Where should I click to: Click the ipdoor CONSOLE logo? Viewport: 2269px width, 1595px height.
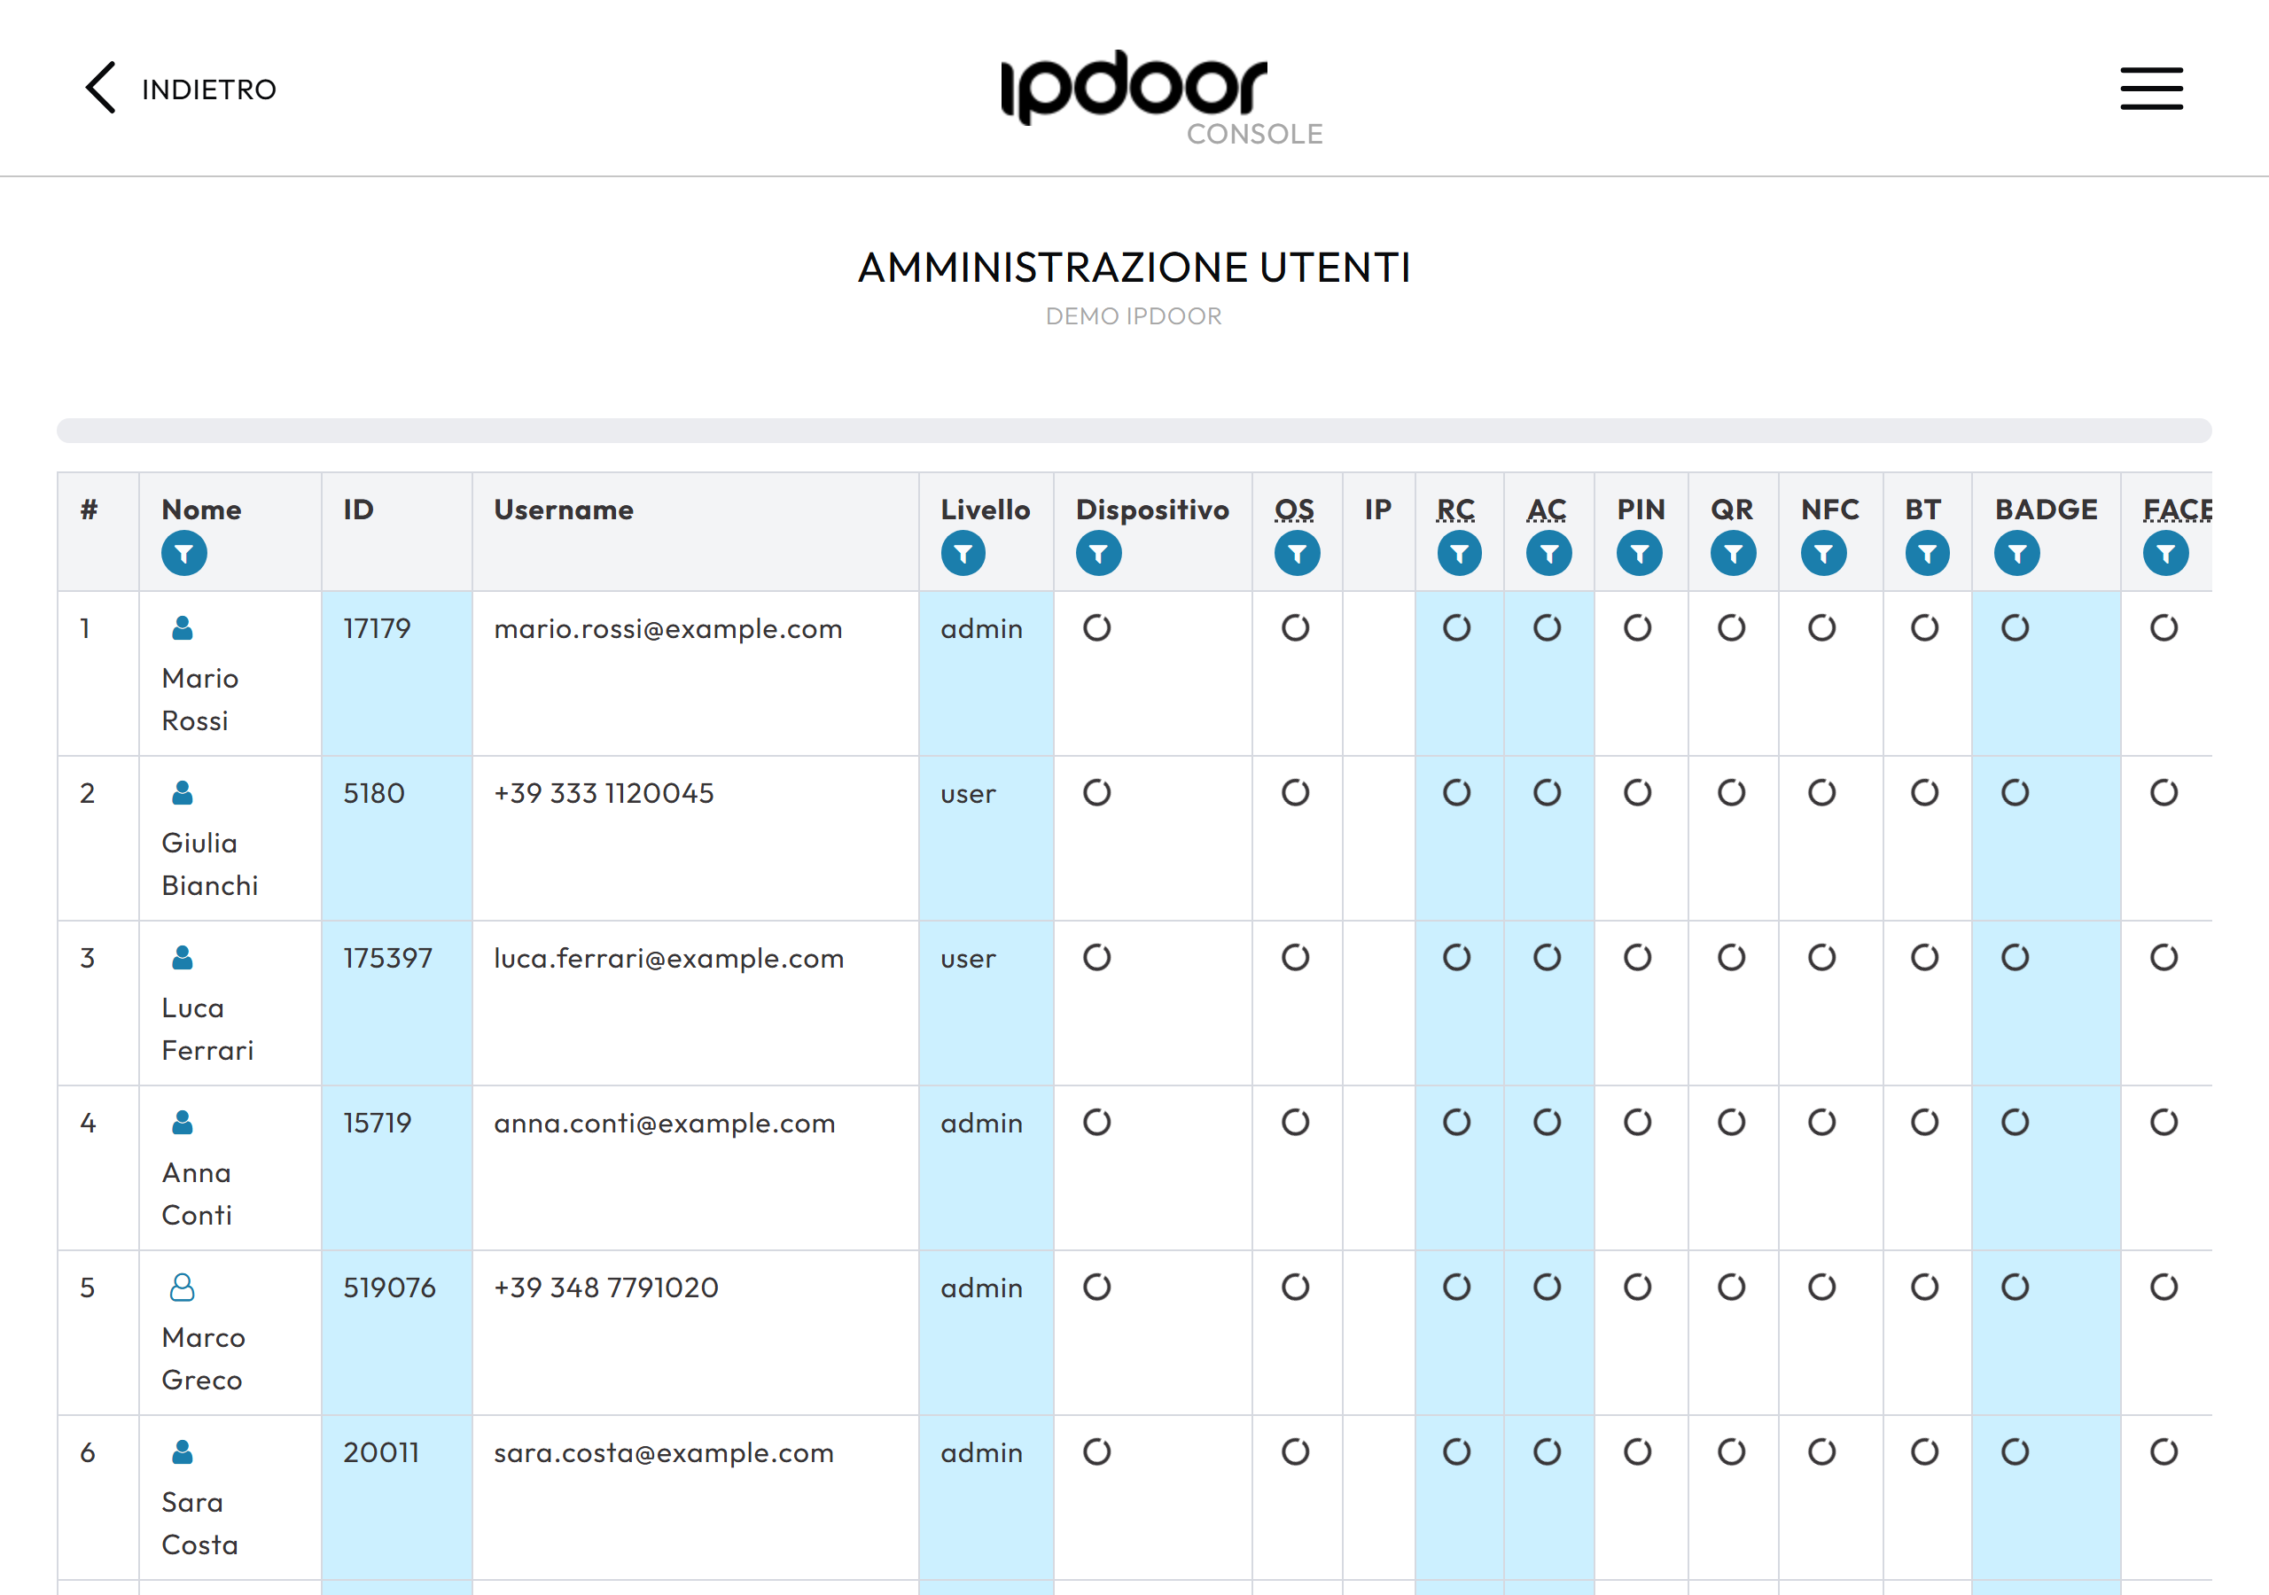pos(1160,97)
